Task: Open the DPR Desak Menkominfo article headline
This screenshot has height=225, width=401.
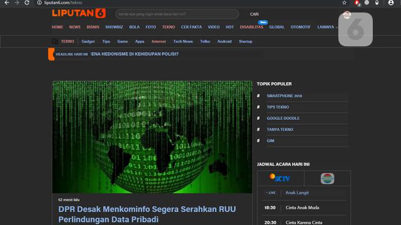Action: click(x=147, y=214)
